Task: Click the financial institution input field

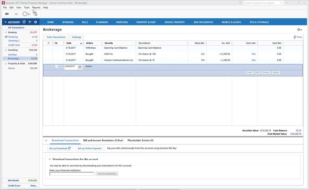Action: [72, 174]
